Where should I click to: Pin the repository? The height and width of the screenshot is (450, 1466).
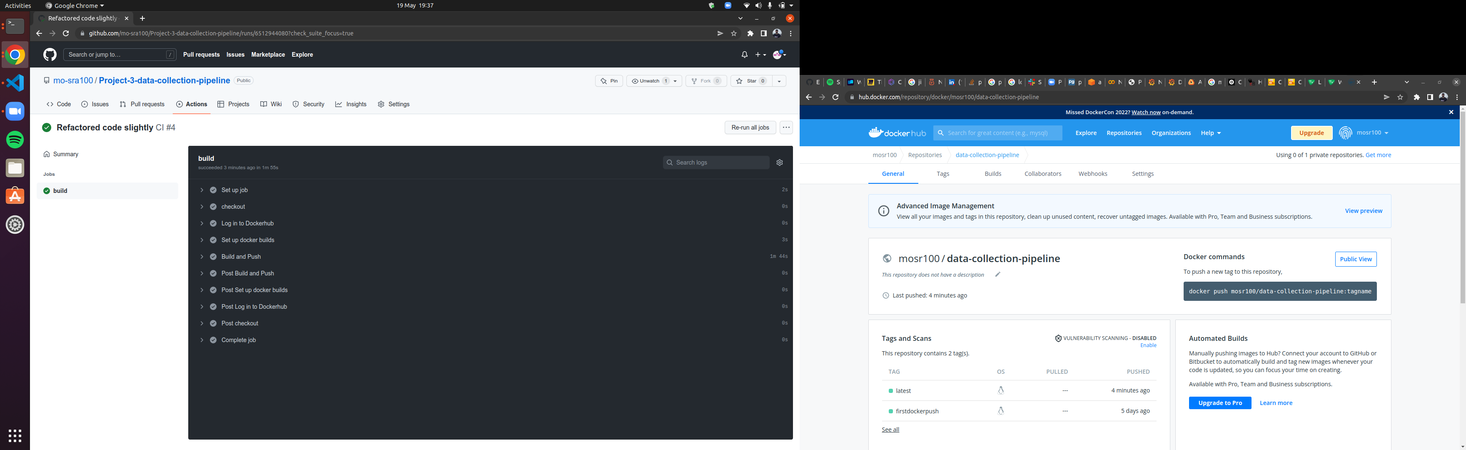click(609, 80)
